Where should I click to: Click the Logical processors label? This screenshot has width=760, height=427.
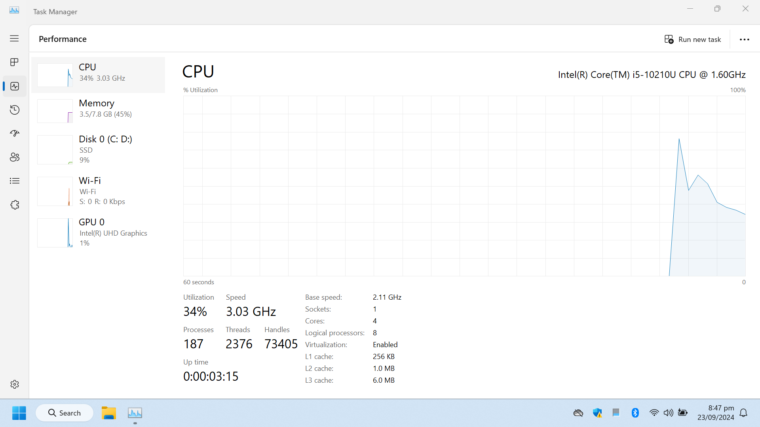click(334, 333)
